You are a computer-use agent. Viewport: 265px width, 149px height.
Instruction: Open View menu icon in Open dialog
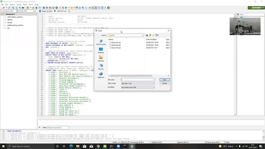[x=157, y=35]
